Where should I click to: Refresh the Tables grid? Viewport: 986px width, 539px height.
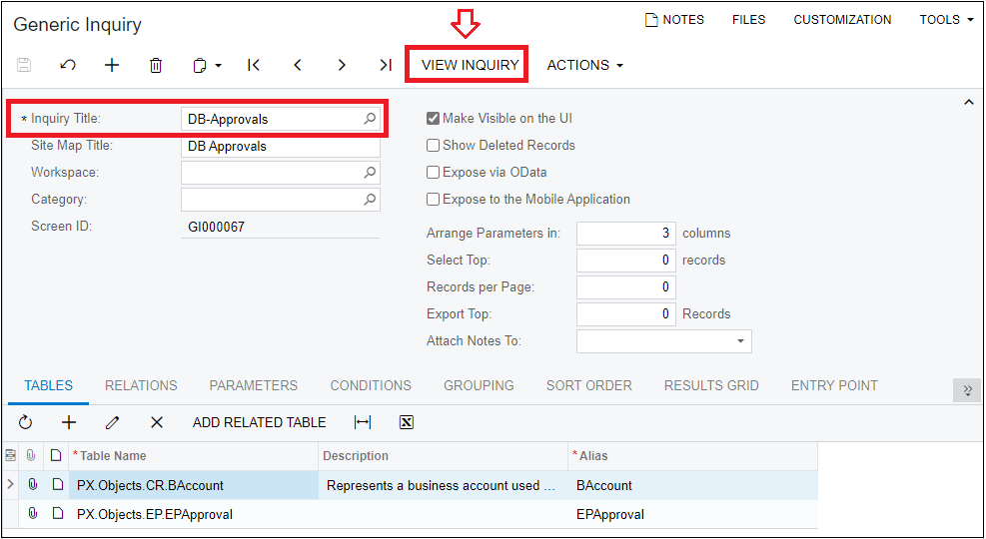pos(25,422)
